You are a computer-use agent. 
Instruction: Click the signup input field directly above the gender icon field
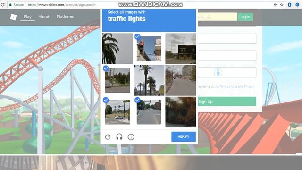pyautogui.click(x=227, y=55)
